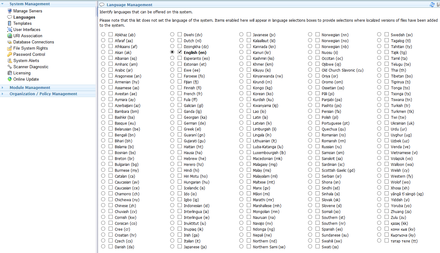This screenshot has height=253, width=440.
Task: Select the Swati (ss) radio button
Action: (310, 246)
